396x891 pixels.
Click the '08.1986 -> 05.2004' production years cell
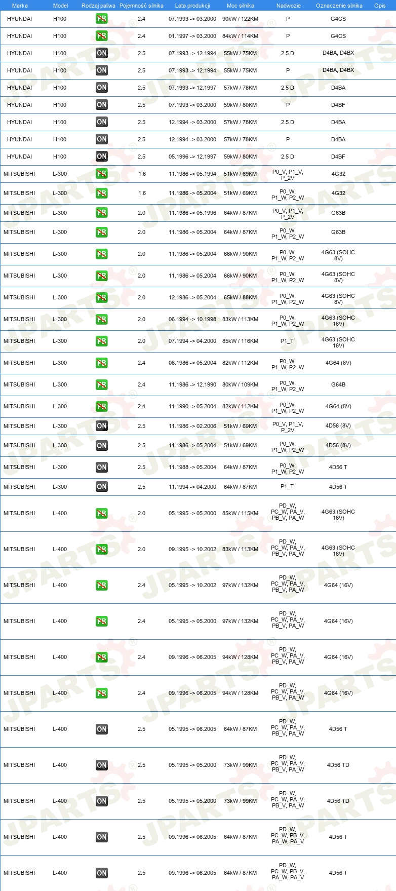pyautogui.click(x=192, y=363)
